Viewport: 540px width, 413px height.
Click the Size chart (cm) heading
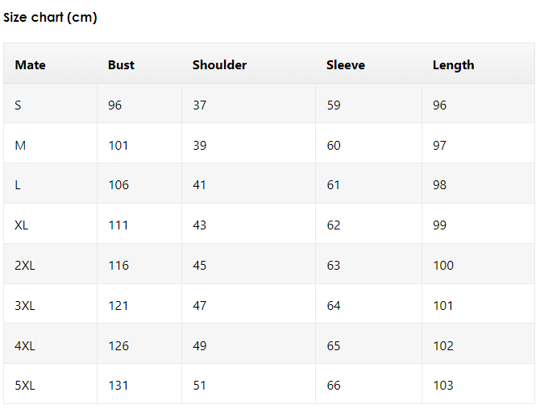[x=50, y=18]
